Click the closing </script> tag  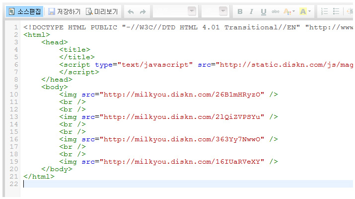[79, 72]
